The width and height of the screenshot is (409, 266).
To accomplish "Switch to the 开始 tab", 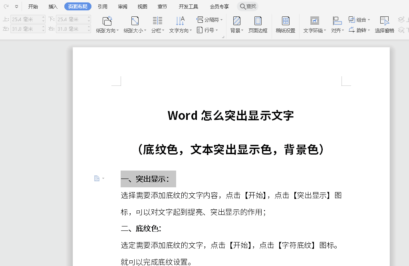I will [33, 6].
